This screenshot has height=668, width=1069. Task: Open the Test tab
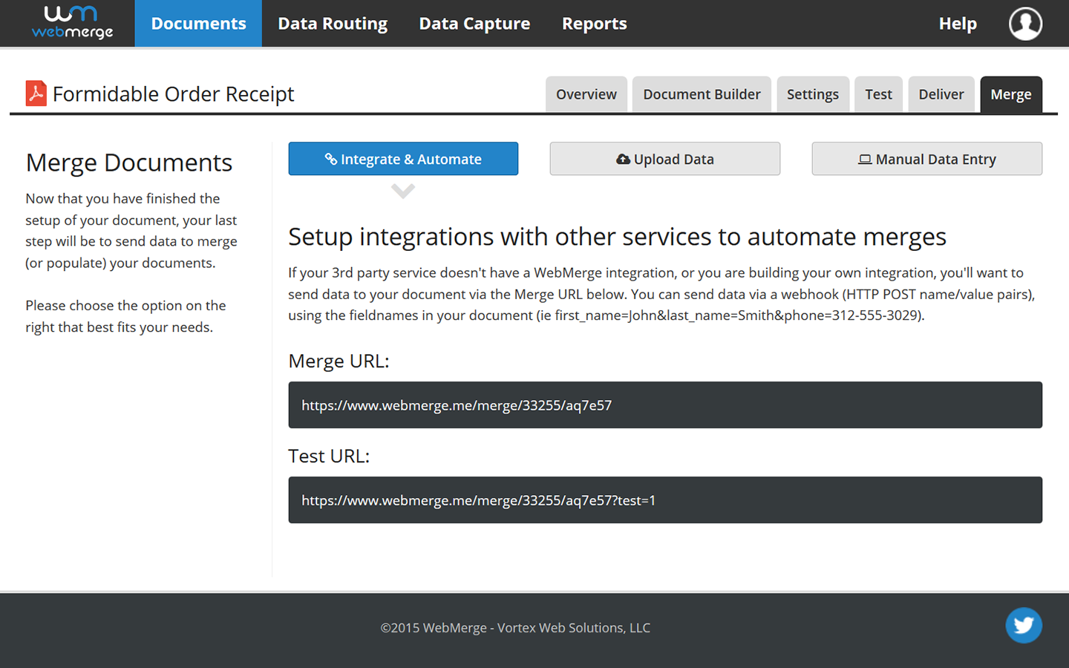pos(878,94)
